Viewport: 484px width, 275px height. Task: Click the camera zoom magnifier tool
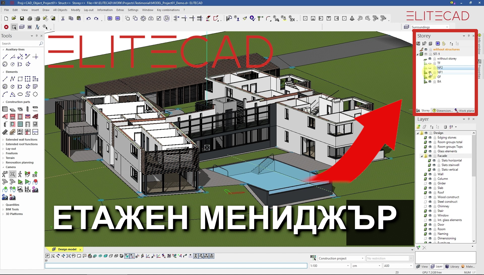tap(13, 174)
